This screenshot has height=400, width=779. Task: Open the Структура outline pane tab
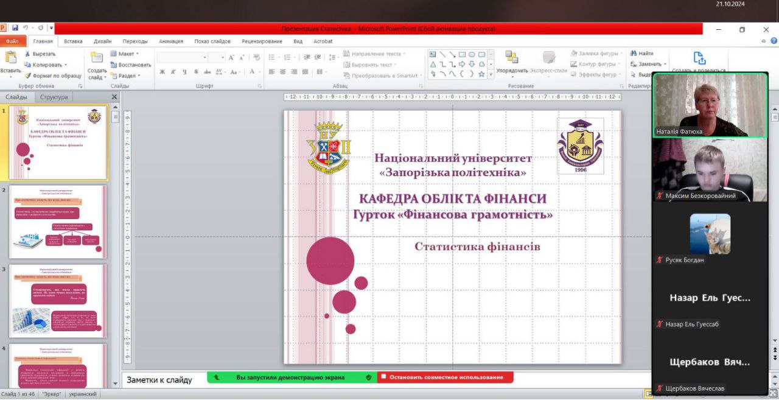tap(54, 97)
